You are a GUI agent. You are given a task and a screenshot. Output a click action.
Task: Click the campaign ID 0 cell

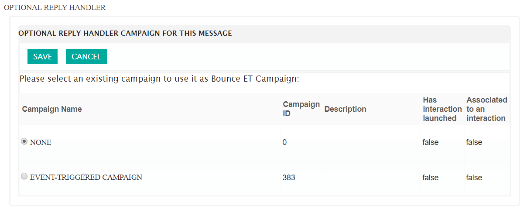tap(285, 142)
